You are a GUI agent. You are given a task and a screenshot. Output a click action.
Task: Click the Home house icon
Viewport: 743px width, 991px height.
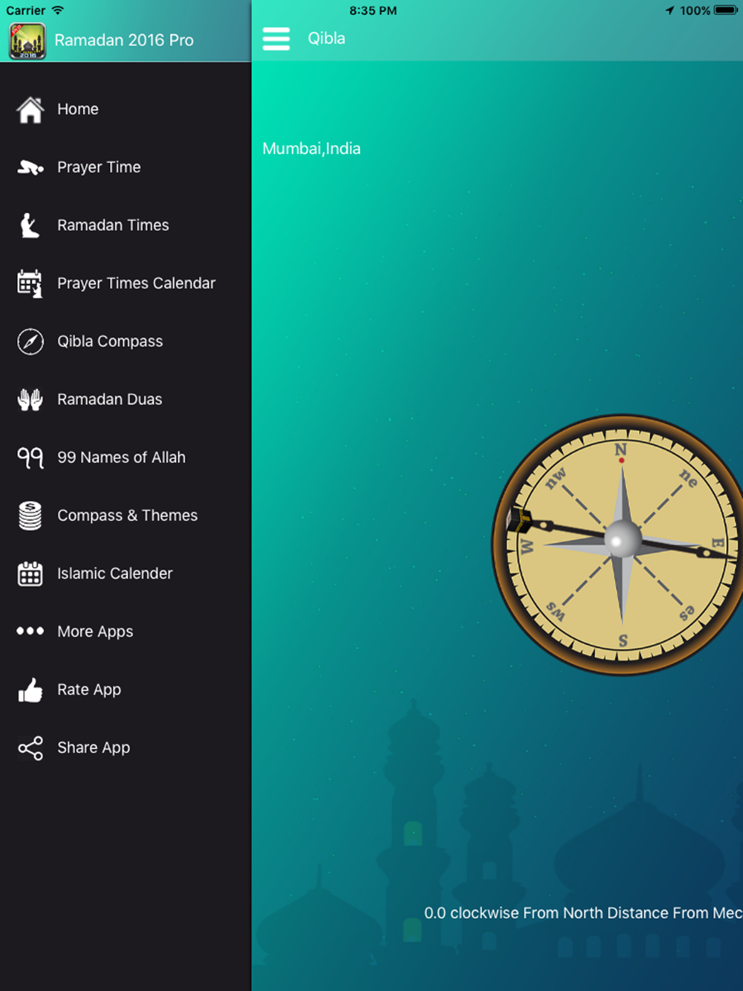click(x=30, y=109)
